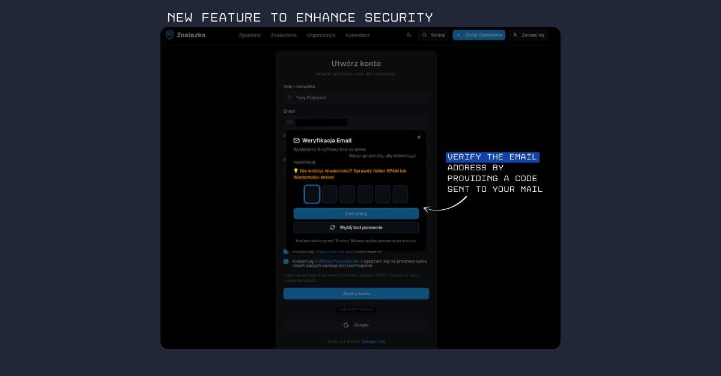Image resolution: width=721 pixels, height=376 pixels.
Task: Go to the Organizacje page
Action: (x=321, y=35)
